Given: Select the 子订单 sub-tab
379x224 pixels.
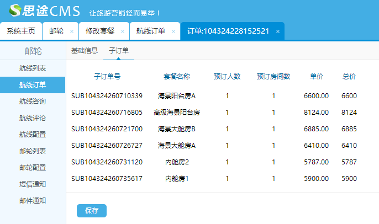Looking at the screenshot, I should click(119, 51).
